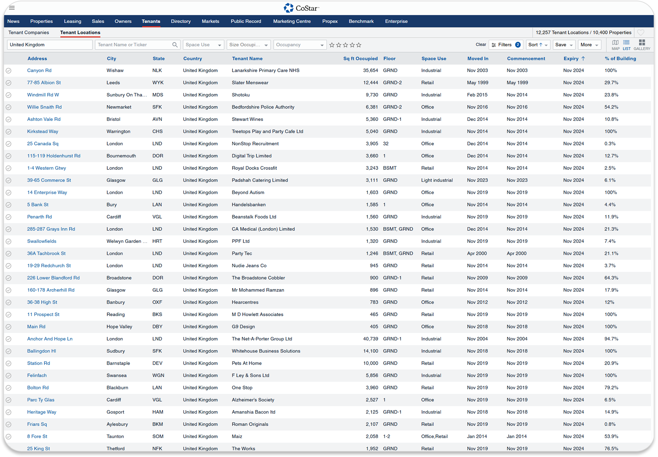The height and width of the screenshot is (457, 658).
Task: Open the Sort dropdown
Action: [x=538, y=45]
